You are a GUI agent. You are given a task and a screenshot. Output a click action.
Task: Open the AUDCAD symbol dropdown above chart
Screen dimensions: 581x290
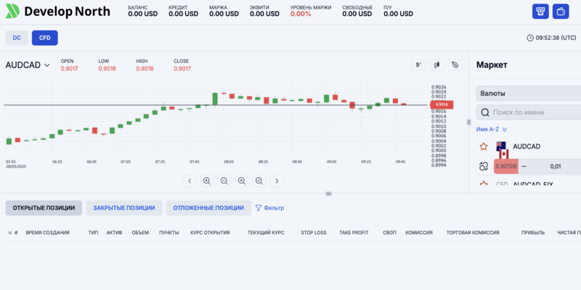(x=28, y=65)
